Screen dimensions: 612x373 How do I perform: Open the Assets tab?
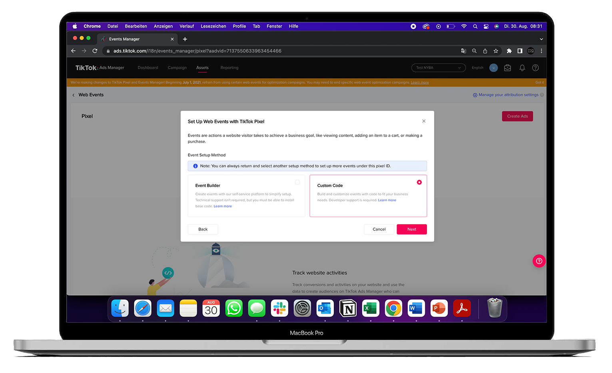click(x=202, y=67)
